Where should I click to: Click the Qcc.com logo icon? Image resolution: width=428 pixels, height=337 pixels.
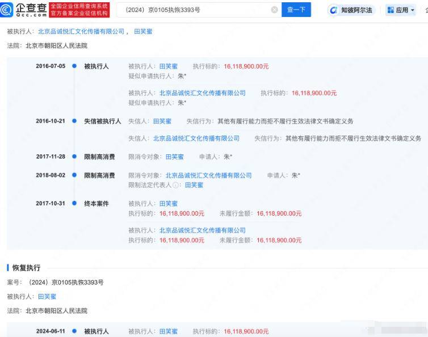(7, 10)
